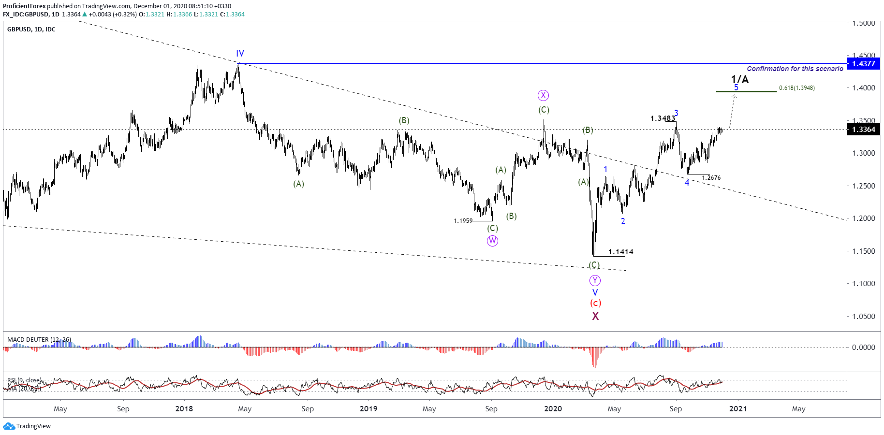Click the blue V label below circled Y

coord(595,292)
